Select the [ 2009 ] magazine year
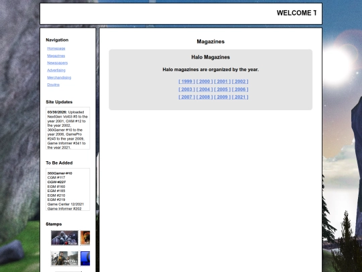 coord(223,97)
